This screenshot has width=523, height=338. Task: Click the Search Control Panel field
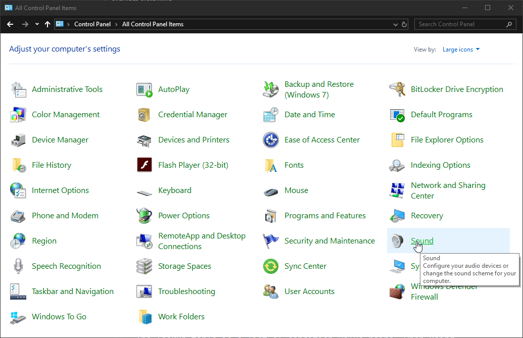(460, 24)
